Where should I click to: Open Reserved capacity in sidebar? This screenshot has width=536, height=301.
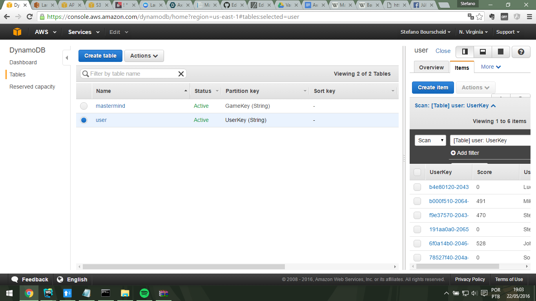[32, 87]
